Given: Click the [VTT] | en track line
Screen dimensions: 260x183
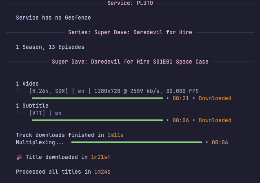Looking at the screenshot, I should (x=45, y=113).
